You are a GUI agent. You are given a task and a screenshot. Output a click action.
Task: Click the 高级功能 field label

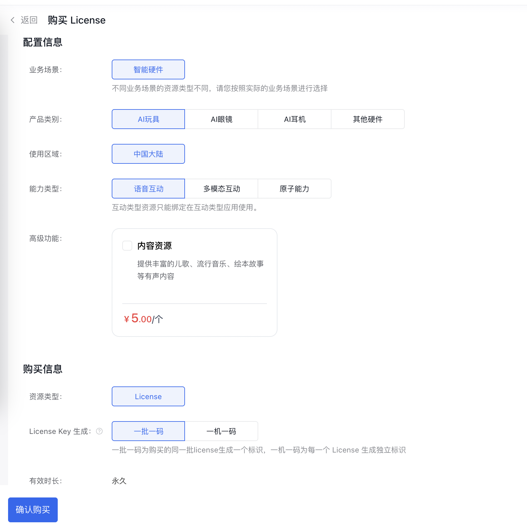tap(46, 238)
